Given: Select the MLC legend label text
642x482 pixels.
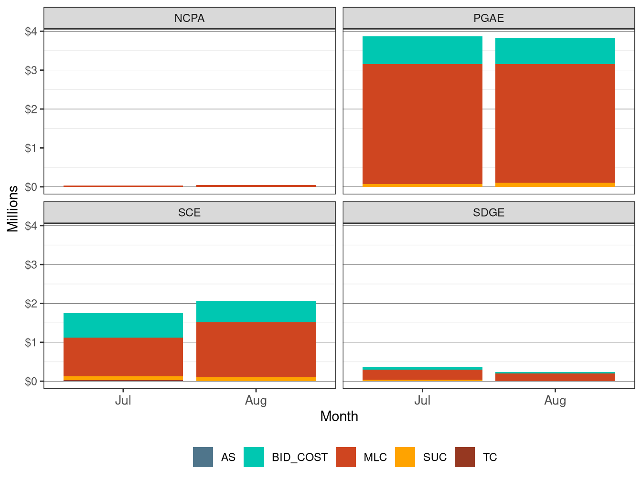Looking at the screenshot, I should coord(375,458).
